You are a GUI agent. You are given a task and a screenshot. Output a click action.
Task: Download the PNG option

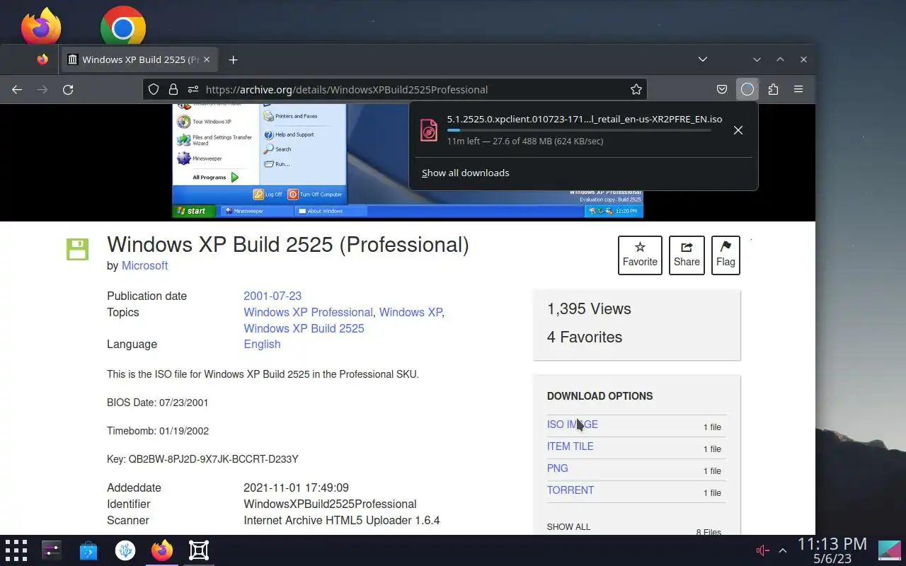tap(557, 468)
